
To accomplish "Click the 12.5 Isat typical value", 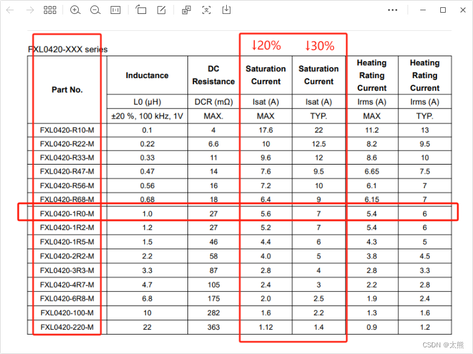I will click(319, 144).
